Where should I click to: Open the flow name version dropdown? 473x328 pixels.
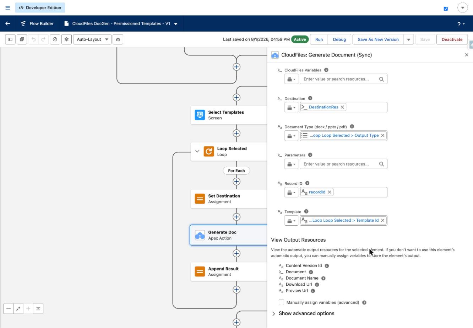[x=176, y=24]
